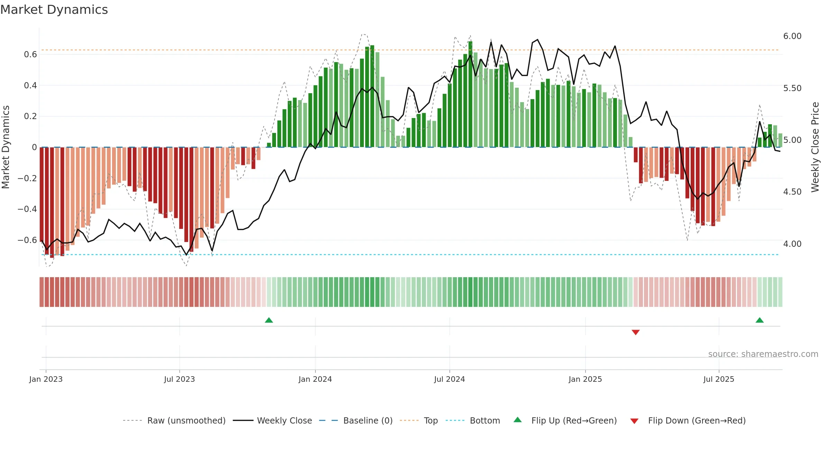
Task: Click the −0.4 left axis tick label
Action: pyautogui.click(x=27, y=209)
